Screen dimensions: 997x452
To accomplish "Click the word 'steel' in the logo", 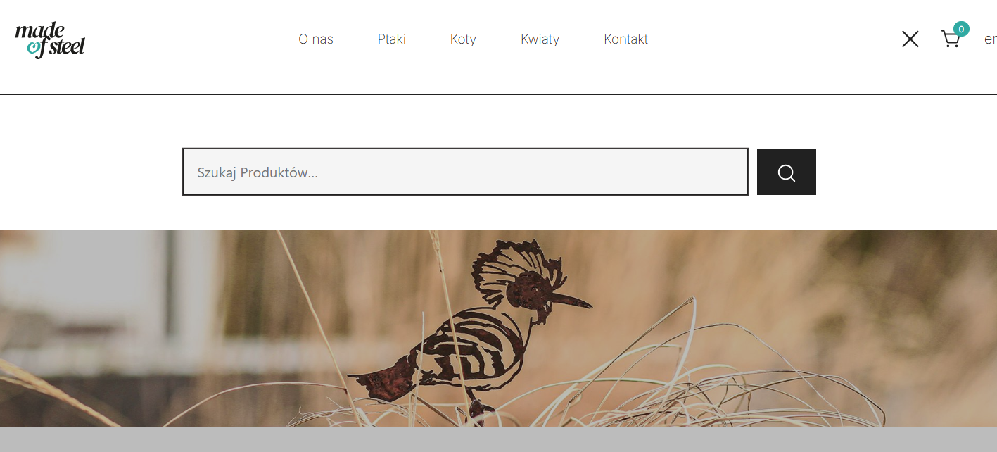I will [65, 48].
